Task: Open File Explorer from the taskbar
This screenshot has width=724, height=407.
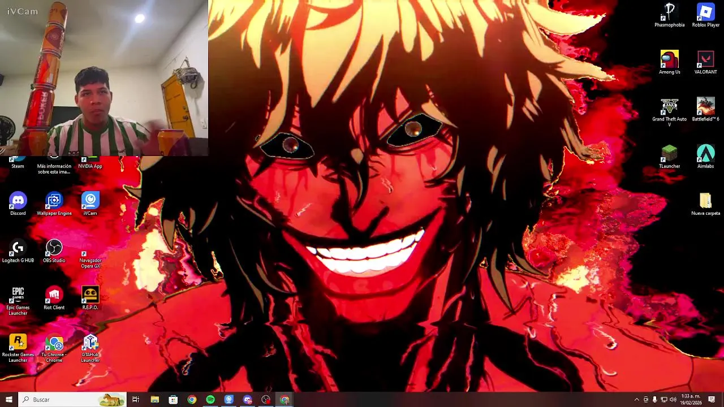Action: (154, 400)
